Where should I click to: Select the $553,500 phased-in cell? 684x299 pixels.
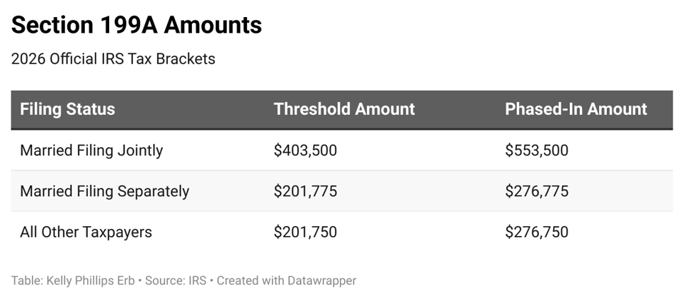(536, 151)
